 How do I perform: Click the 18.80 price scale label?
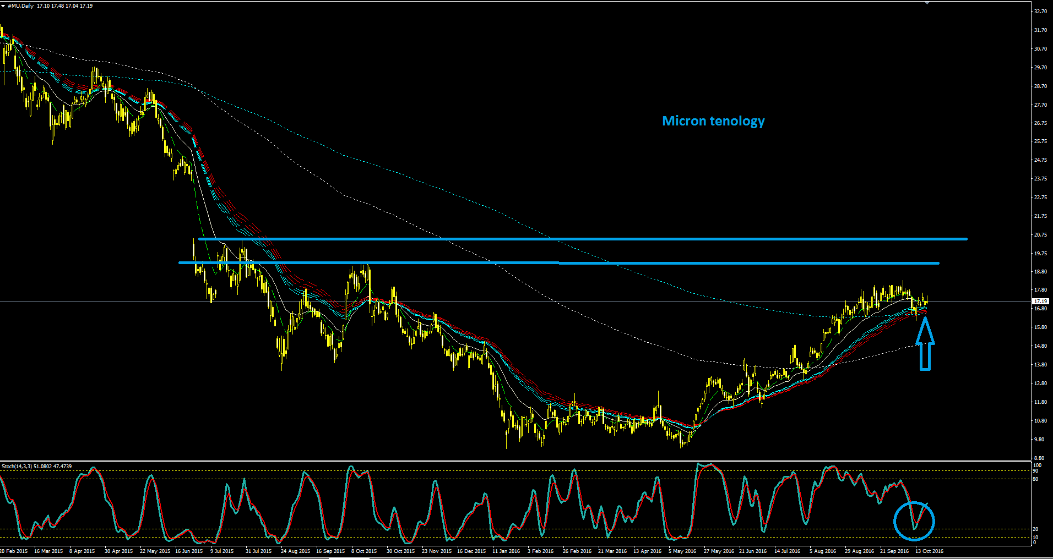click(x=1040, y=272)
